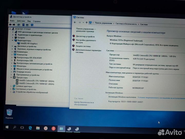Click the forward arrow in Device Manager toolbar
185x139 pixels.
(x=14, y=25)
